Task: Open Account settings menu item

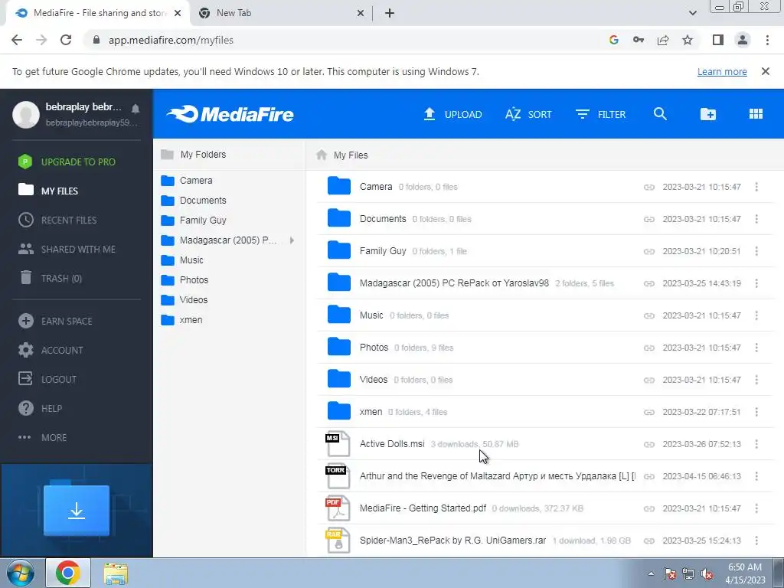Action: point(51,350)
